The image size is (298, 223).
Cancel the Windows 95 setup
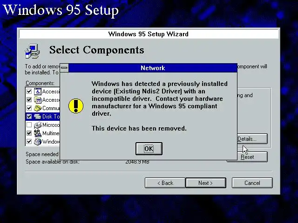(x=252, y=183)
